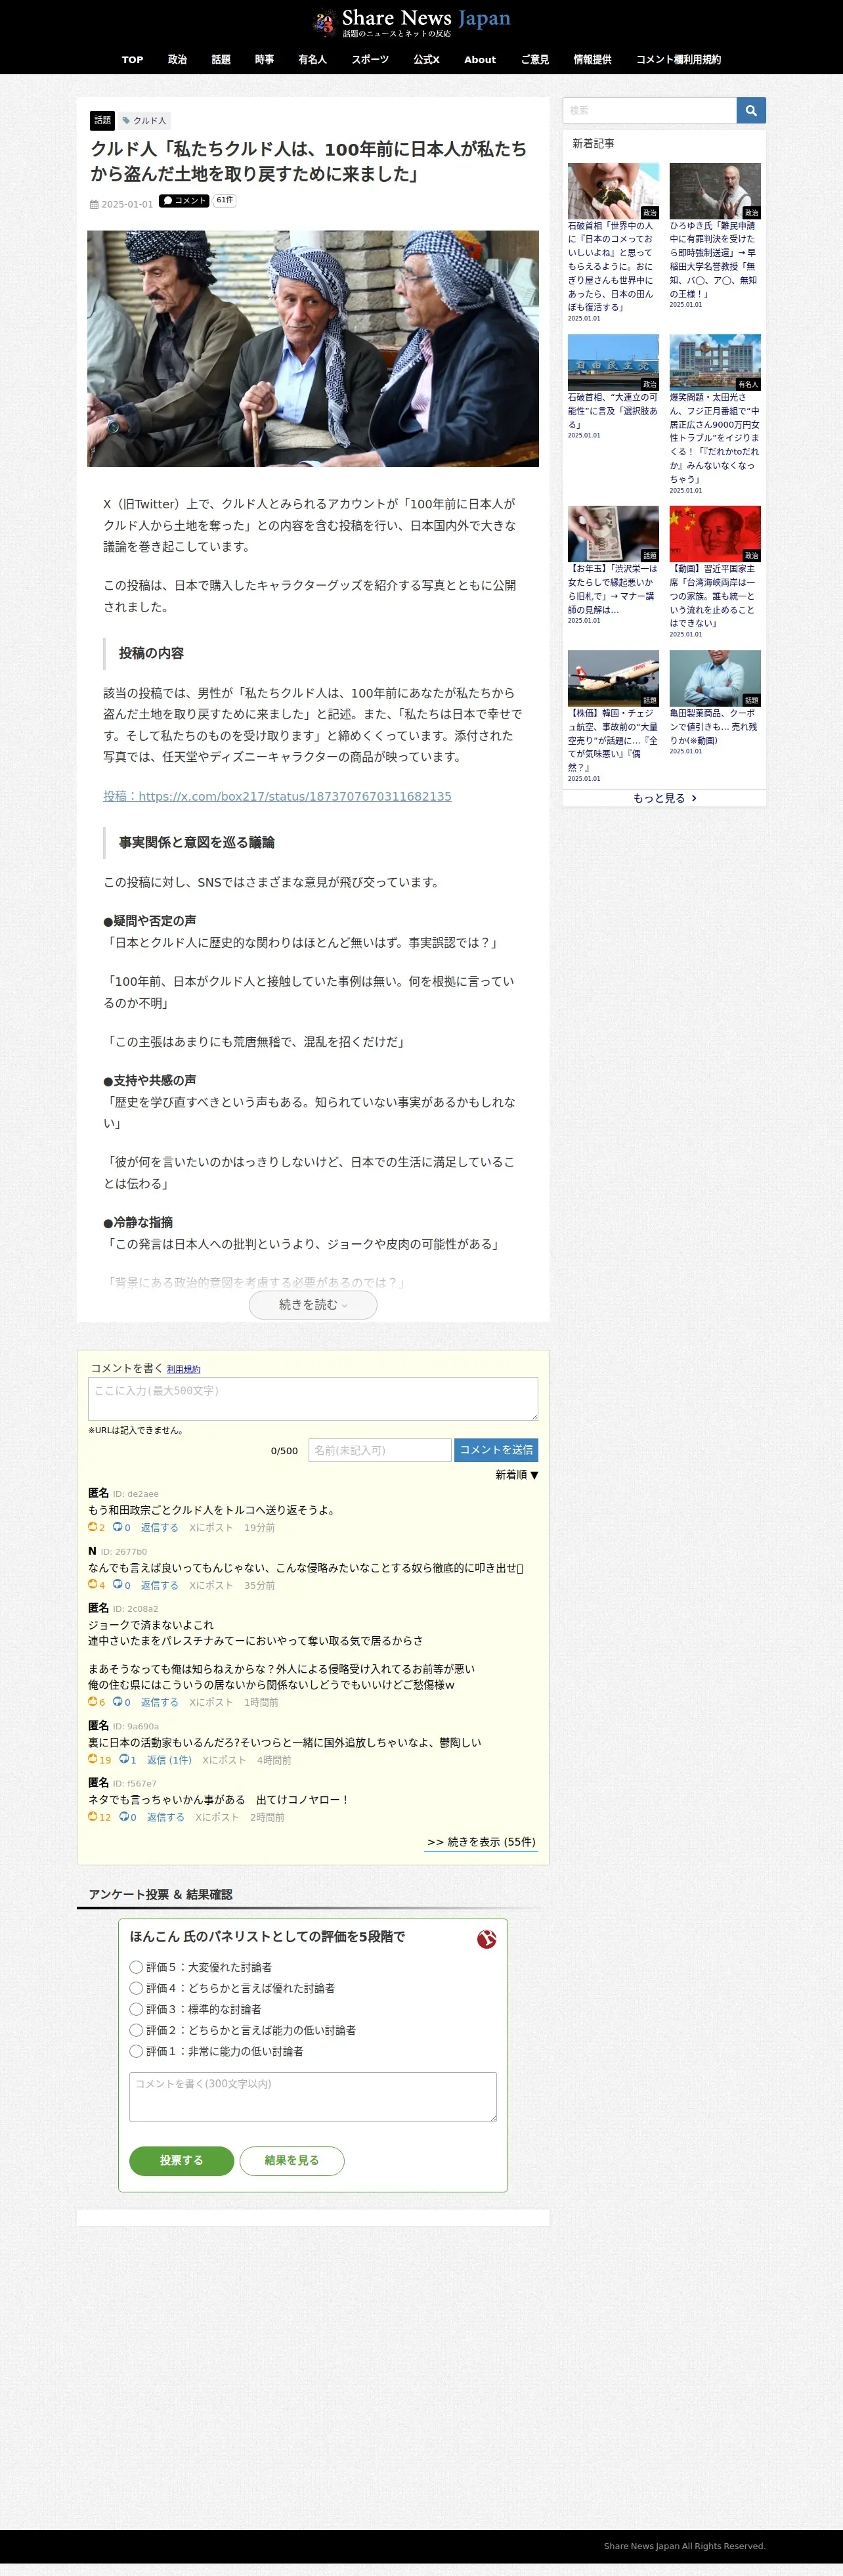
Task: Like the comment by ID 2677b0
Action: click(93, 1584)
